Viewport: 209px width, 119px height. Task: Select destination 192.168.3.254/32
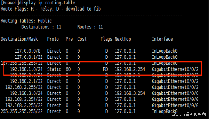click(24, 100)
